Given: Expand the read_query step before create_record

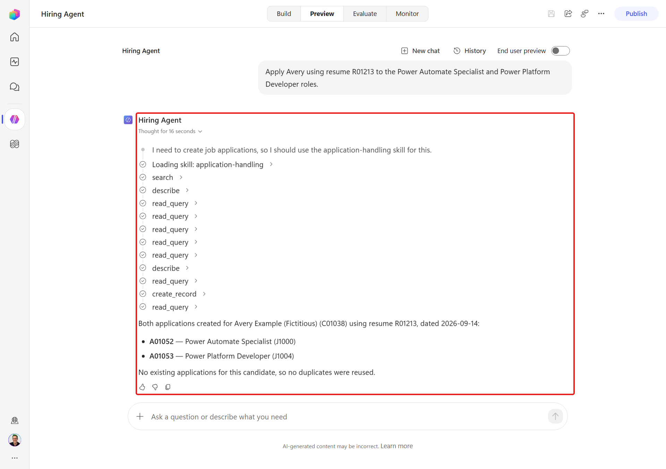Looking at the screenshot, I should [175, 281].
